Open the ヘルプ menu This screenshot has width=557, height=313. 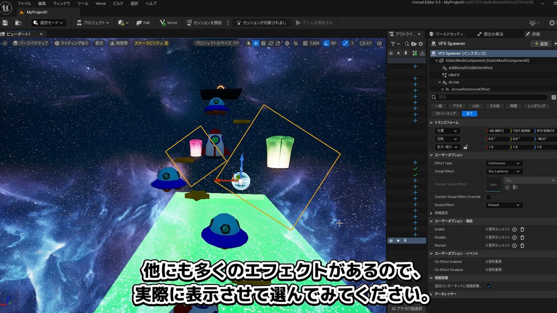pos(151,3)
